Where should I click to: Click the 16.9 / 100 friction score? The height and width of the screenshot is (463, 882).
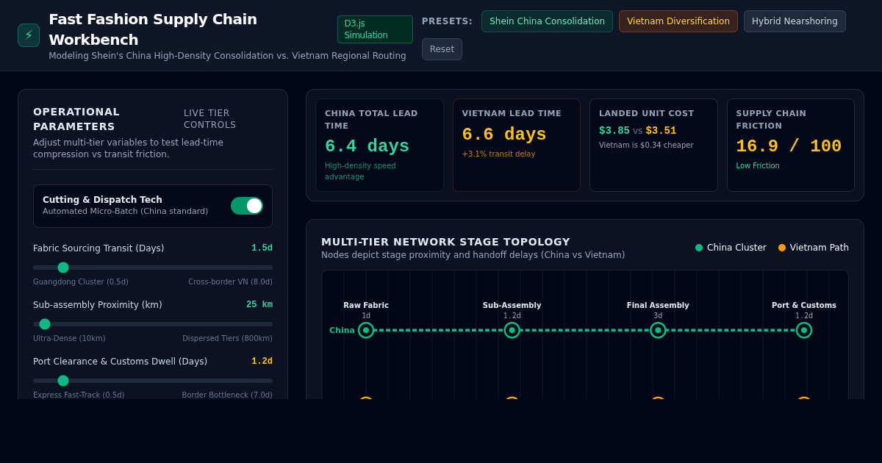click(x=789, y=146)
